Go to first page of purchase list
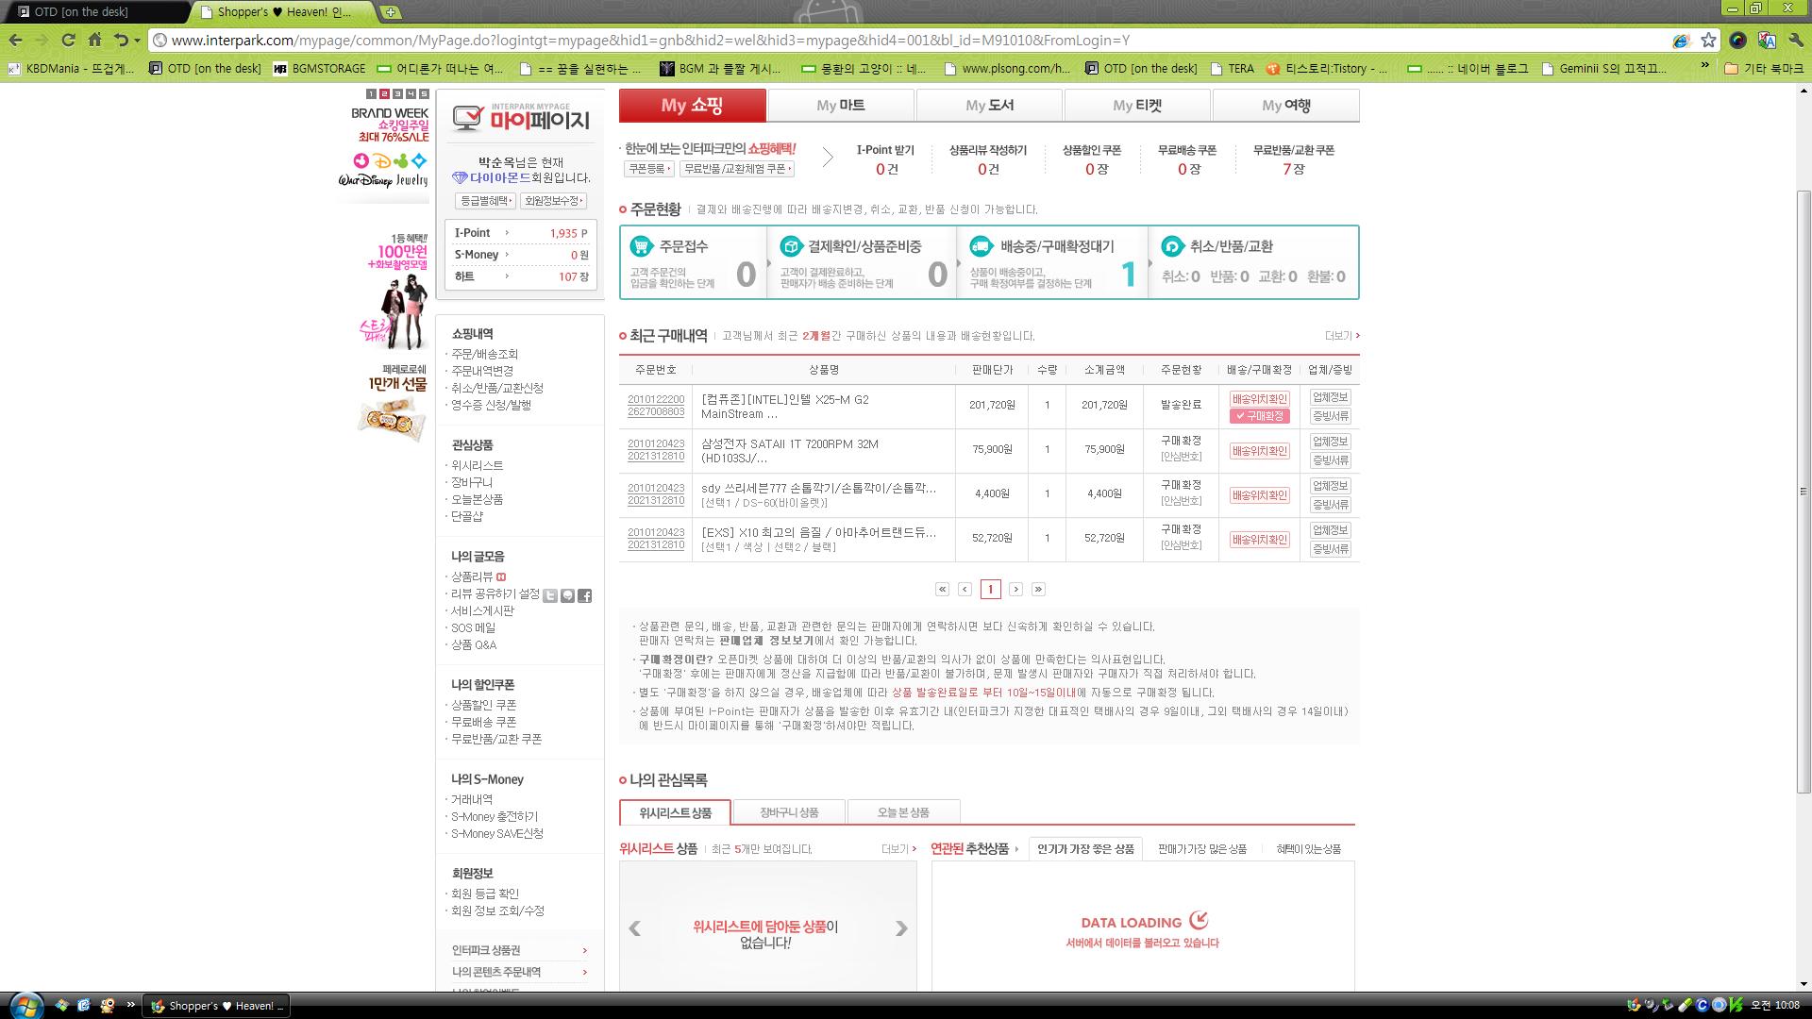Image resolution: width=1812 pixels, height=1019 pixels. click(x=942, y=589)
